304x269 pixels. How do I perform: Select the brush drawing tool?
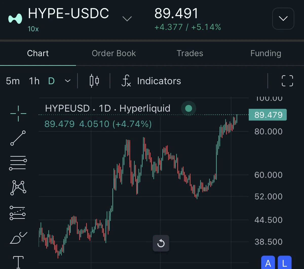click(18, 238)
